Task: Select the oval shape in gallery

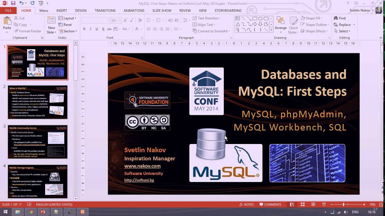Action: [260, 19]
